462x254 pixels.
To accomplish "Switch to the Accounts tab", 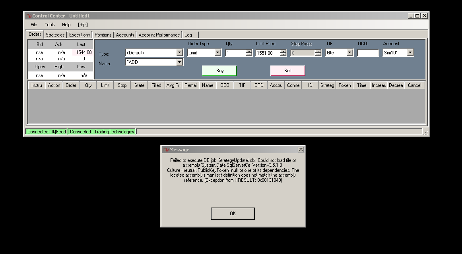I will click(125, 35).
